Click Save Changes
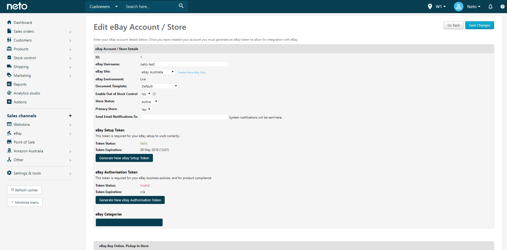This screenshot has height=250, width=507. pos(479,25)
